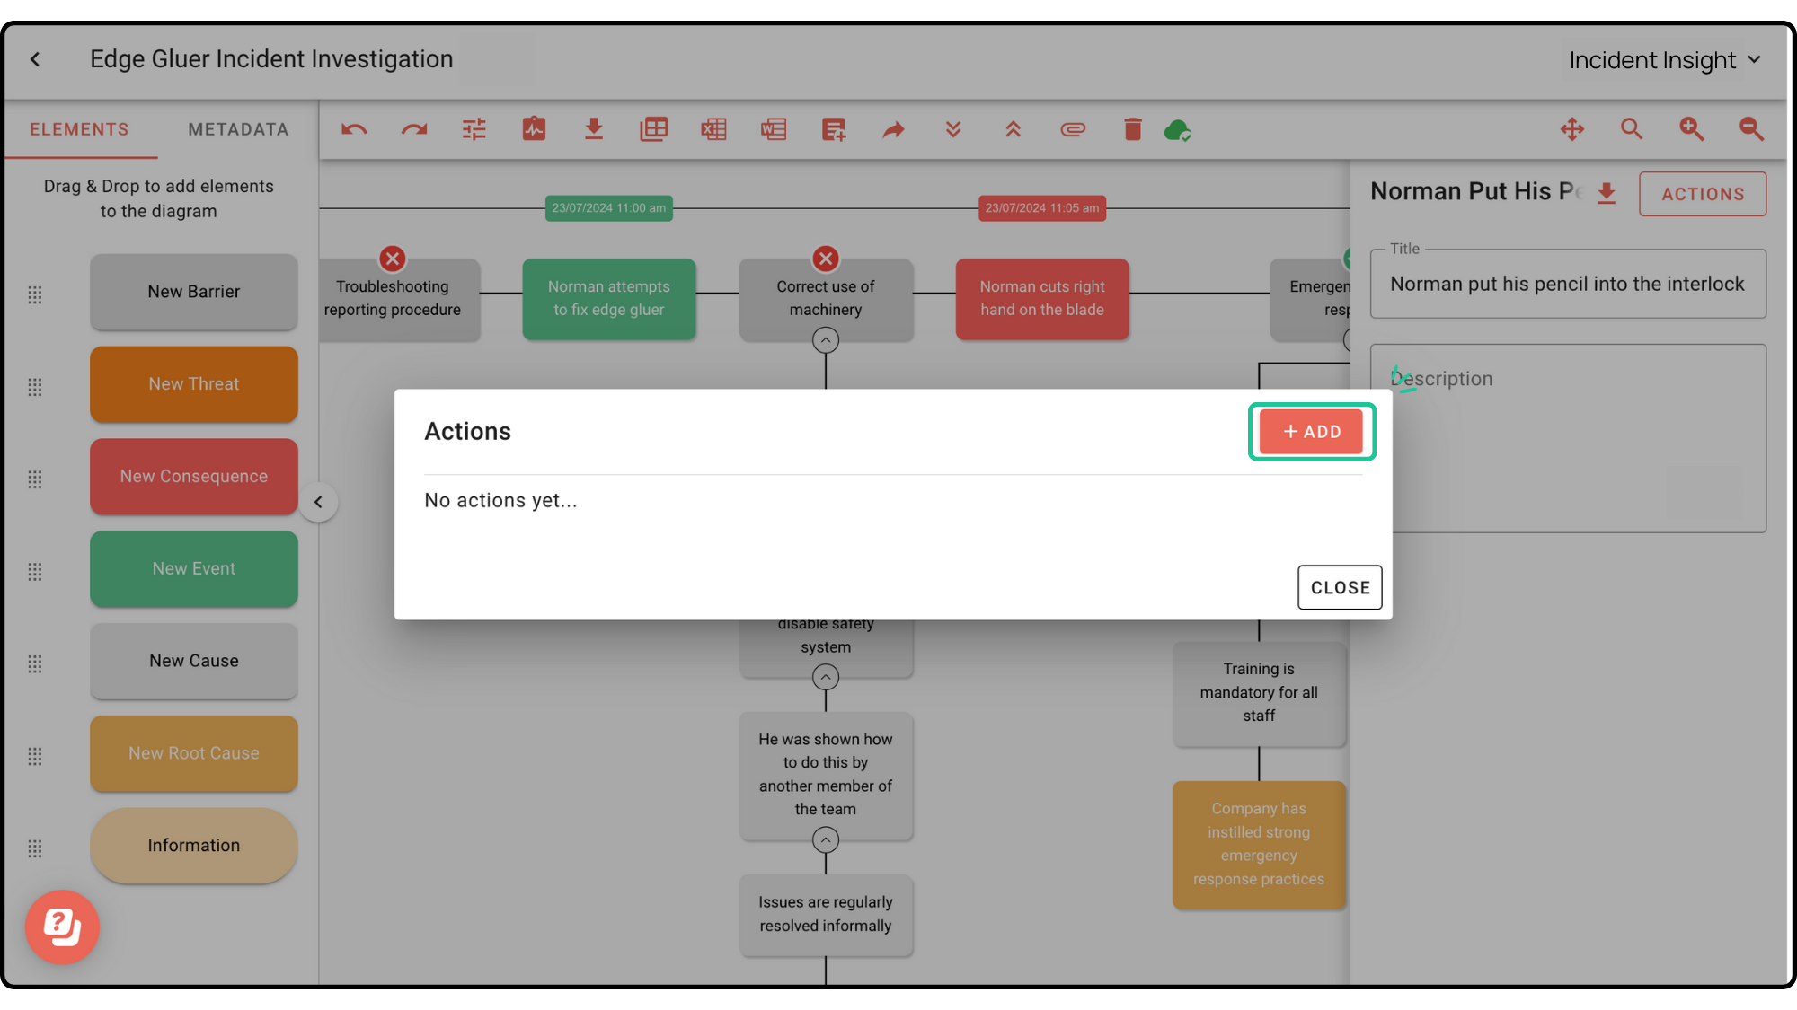Select the download icon in the toolbar
The height and width of the screenshot is (1010, 1797).
[594, 129]
